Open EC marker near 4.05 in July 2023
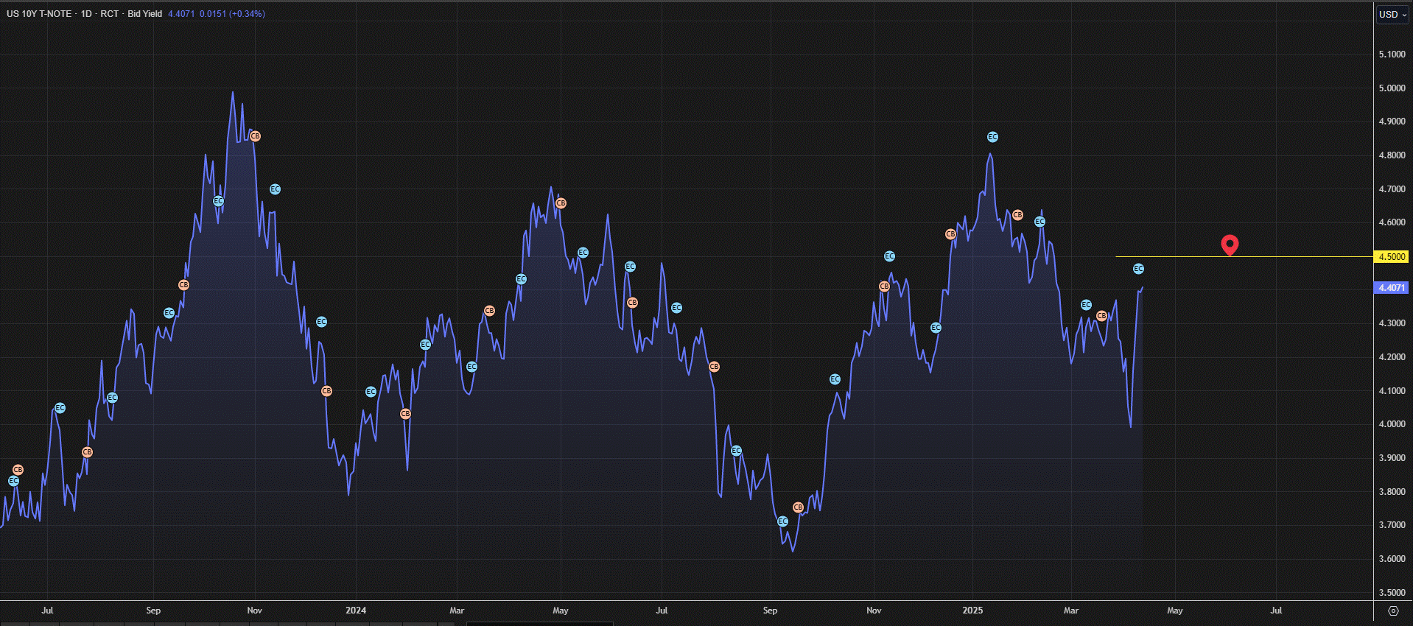 [x=60, y=408]
